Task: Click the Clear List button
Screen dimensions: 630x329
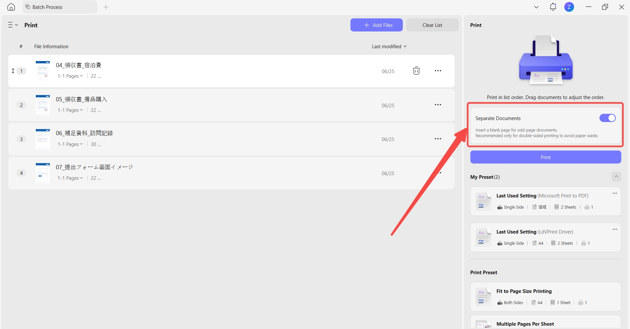Action: coord(432,25)
